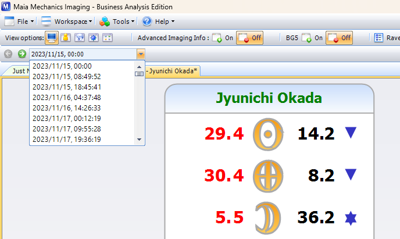Click the blue triangle next to 8.2
Viewport: 400px width, 239px height.
coord(351,174)
